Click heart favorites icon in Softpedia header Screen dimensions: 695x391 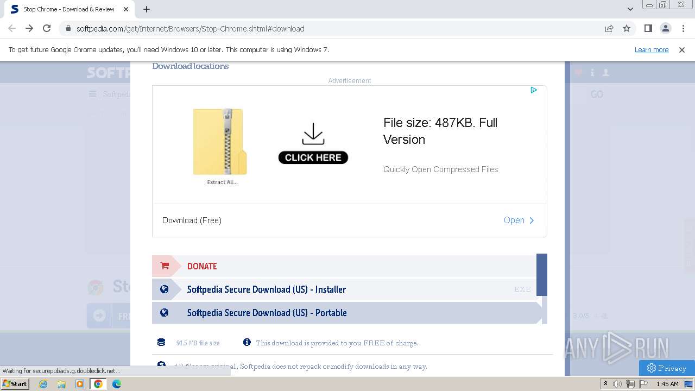[x=578, y=72]
